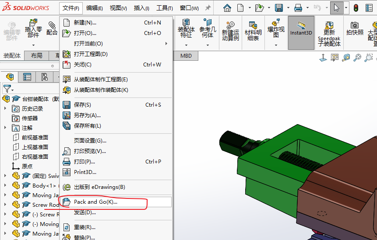
Task: Choose 发送(D)... menu entry
Action: pyautogui.click(x=116, y=212)
